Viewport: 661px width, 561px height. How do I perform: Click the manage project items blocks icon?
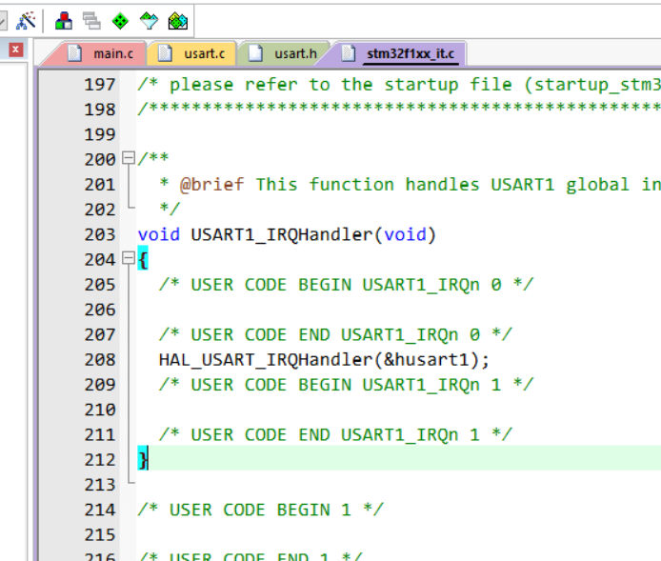64,21
